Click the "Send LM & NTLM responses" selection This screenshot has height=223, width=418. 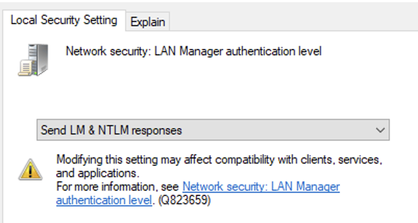(112, 130)
